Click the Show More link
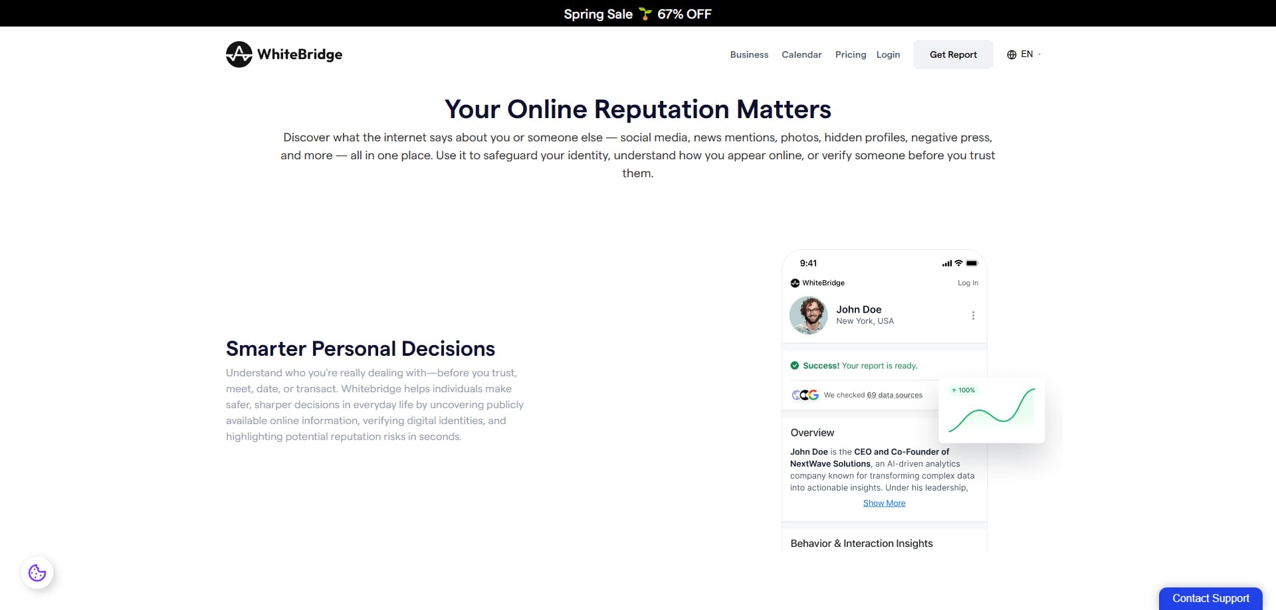1276x610 pixels. pos(884,503)
